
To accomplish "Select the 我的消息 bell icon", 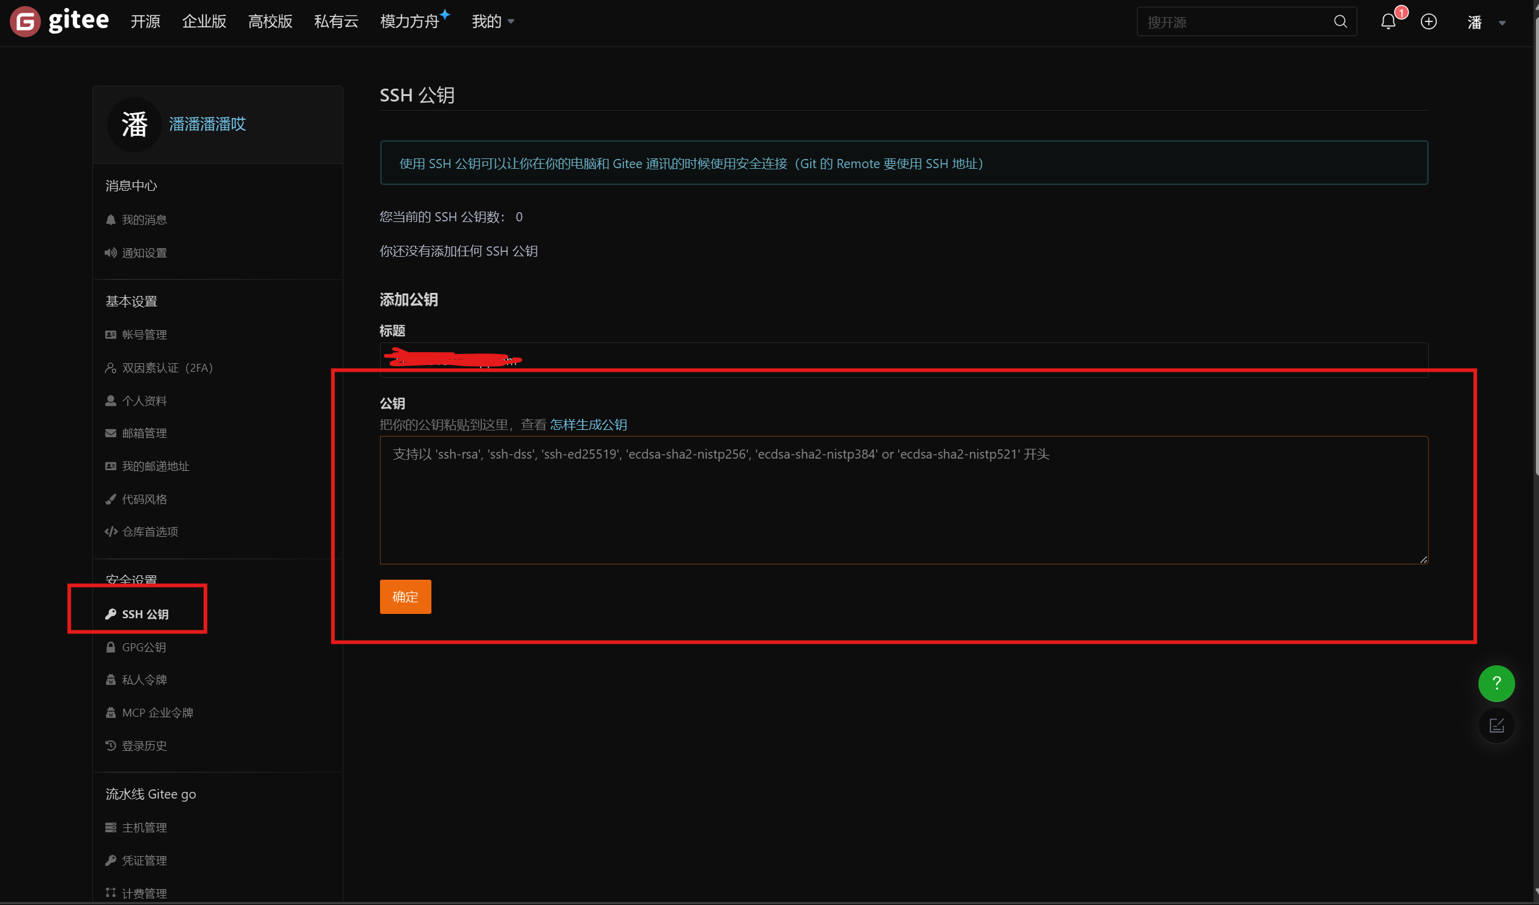I will (x=111, y=220).
